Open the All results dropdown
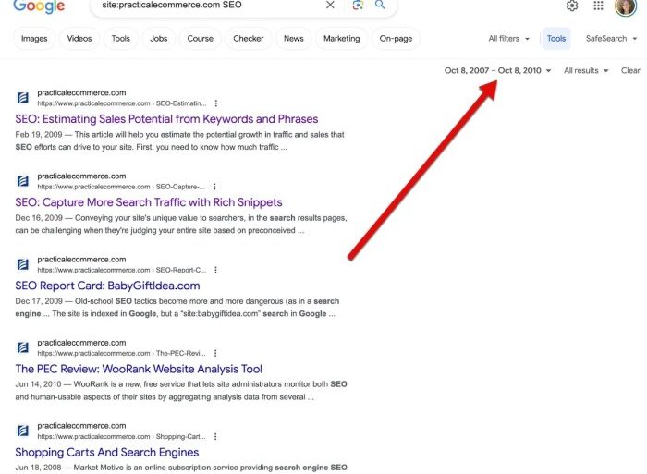Screen dimensions: 647x474 pos(586,70)
